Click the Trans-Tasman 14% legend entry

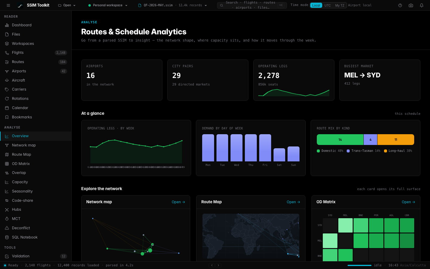[363, 151]
